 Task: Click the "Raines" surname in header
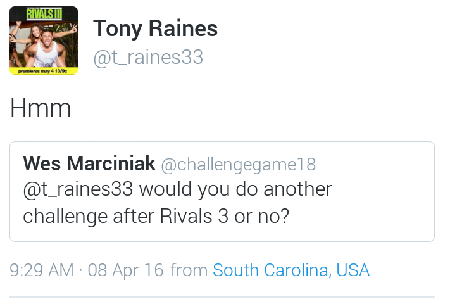coord(183,28)
